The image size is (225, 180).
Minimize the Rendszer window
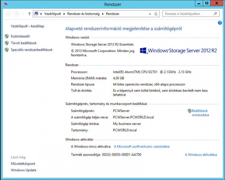pos(199,3)
